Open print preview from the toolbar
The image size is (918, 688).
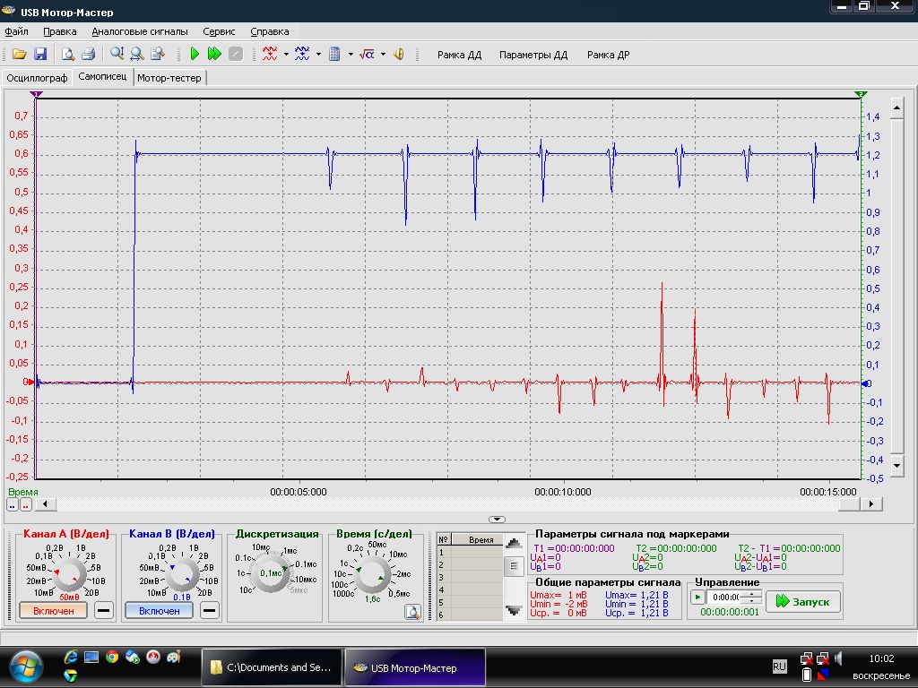[x=68, y=55]
